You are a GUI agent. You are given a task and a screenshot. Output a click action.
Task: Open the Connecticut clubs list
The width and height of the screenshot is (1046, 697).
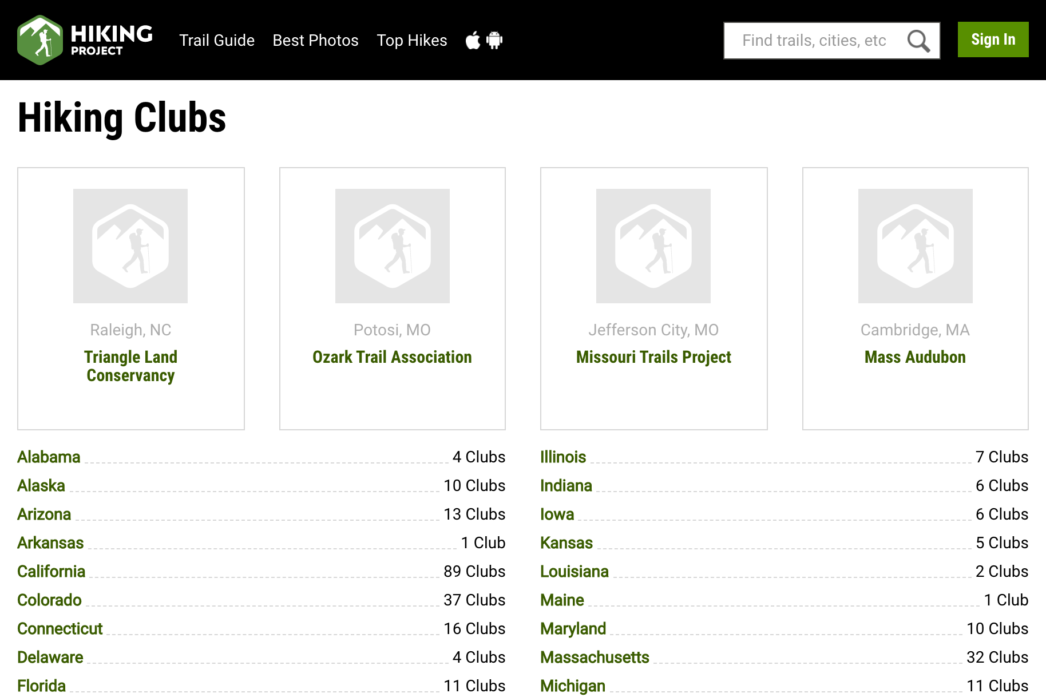coord(60,629)
